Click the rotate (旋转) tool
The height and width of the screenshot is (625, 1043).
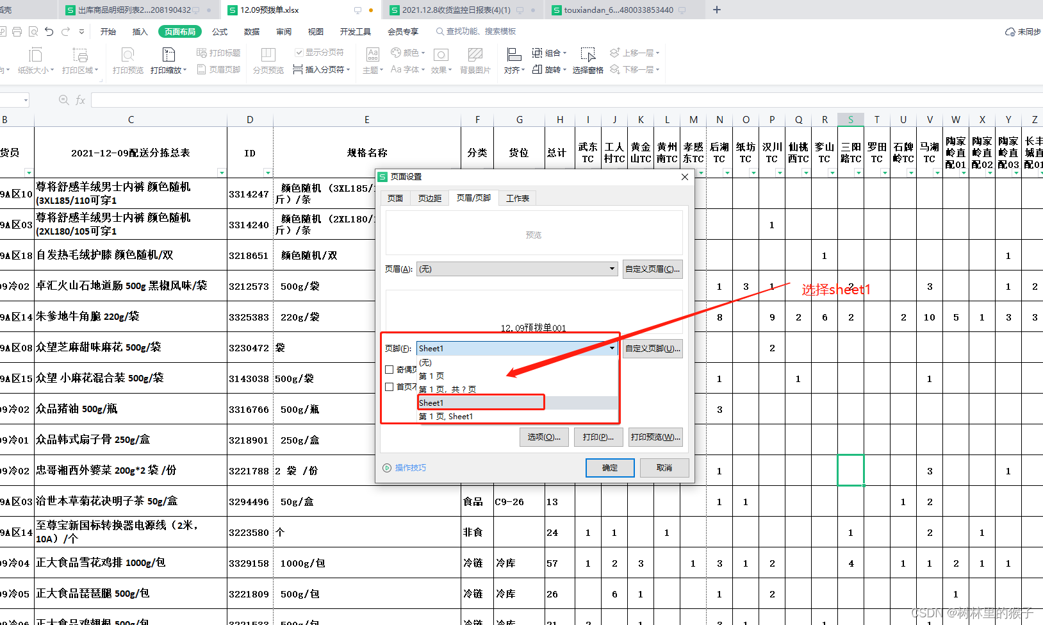pos(550,69)
